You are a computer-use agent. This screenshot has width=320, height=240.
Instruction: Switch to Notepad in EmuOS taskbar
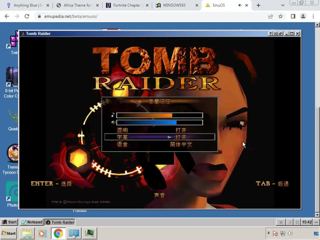(32, 222)
